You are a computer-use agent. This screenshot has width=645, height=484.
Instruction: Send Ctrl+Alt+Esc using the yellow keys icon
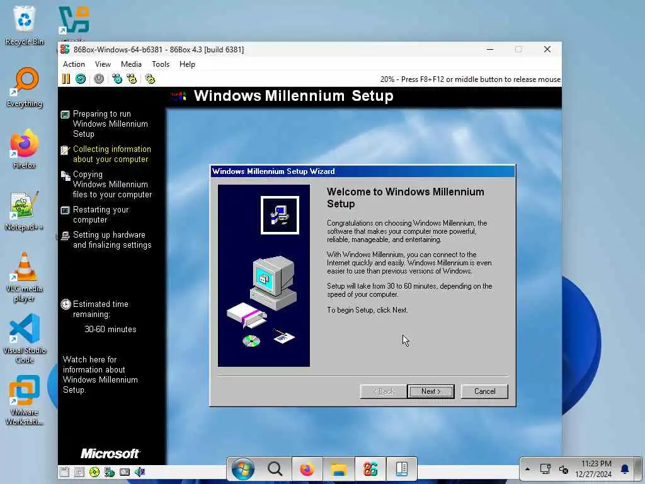tap(132, 79)
